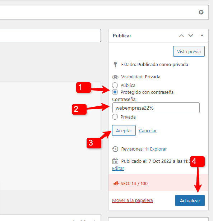213x221 pixels.
Task: Select the Privada radio option
Action: (115, 117)
